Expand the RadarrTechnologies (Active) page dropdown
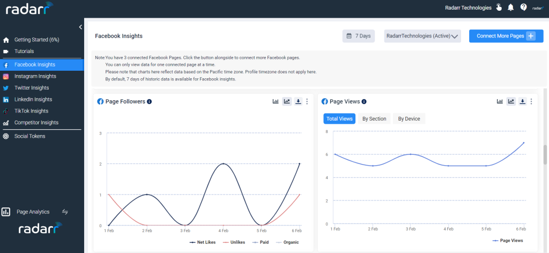549x253 pixels. (422, 36)
